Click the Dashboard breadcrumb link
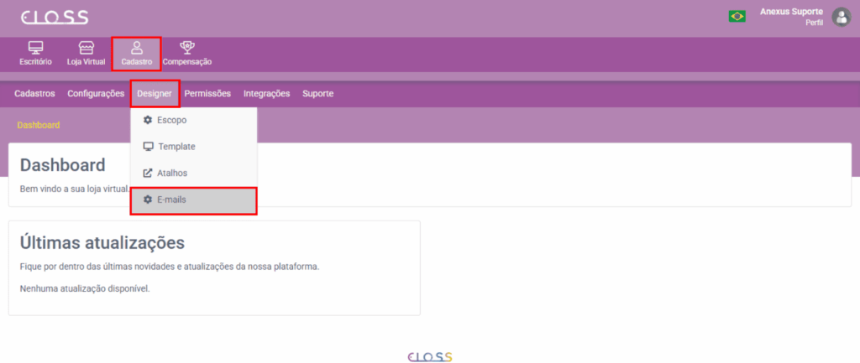The image size is (860, 363). pyautogui.click(x=39, y=125)
